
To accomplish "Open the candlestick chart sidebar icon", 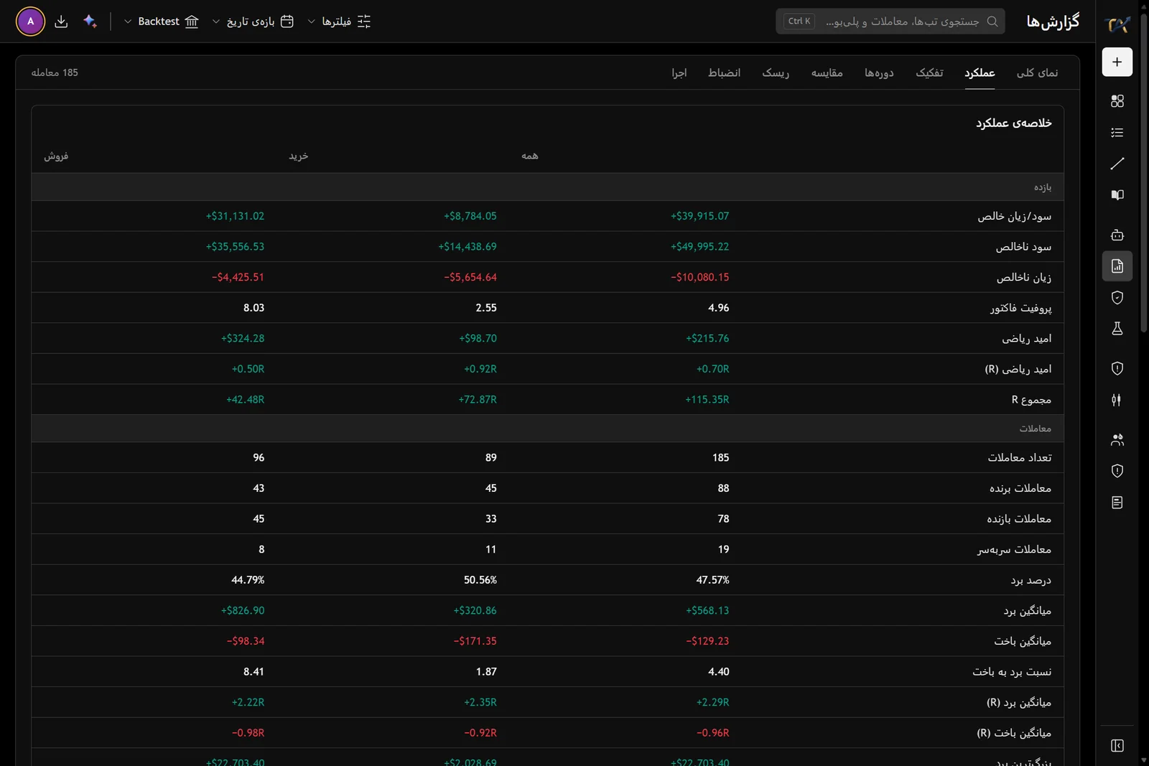I will tap(1117, 400).
